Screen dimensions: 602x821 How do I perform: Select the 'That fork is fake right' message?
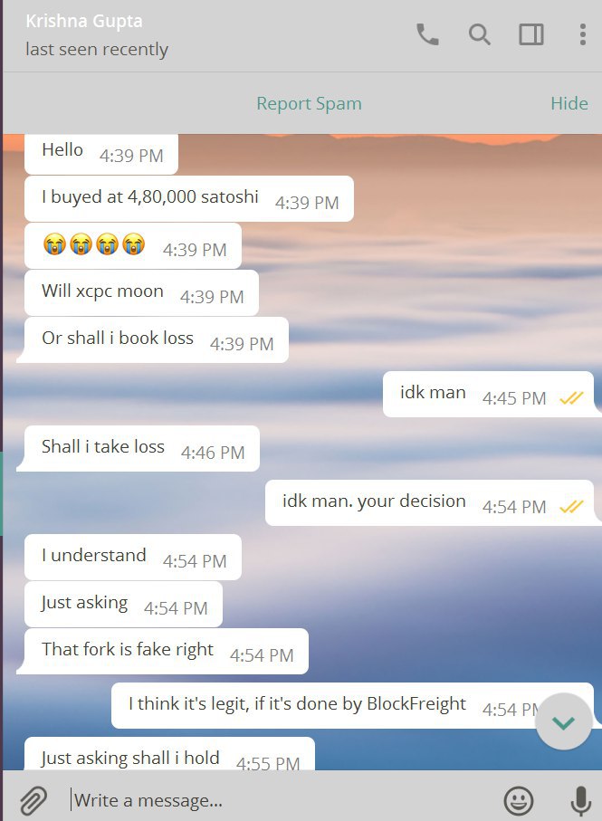[x=167, y=651]
